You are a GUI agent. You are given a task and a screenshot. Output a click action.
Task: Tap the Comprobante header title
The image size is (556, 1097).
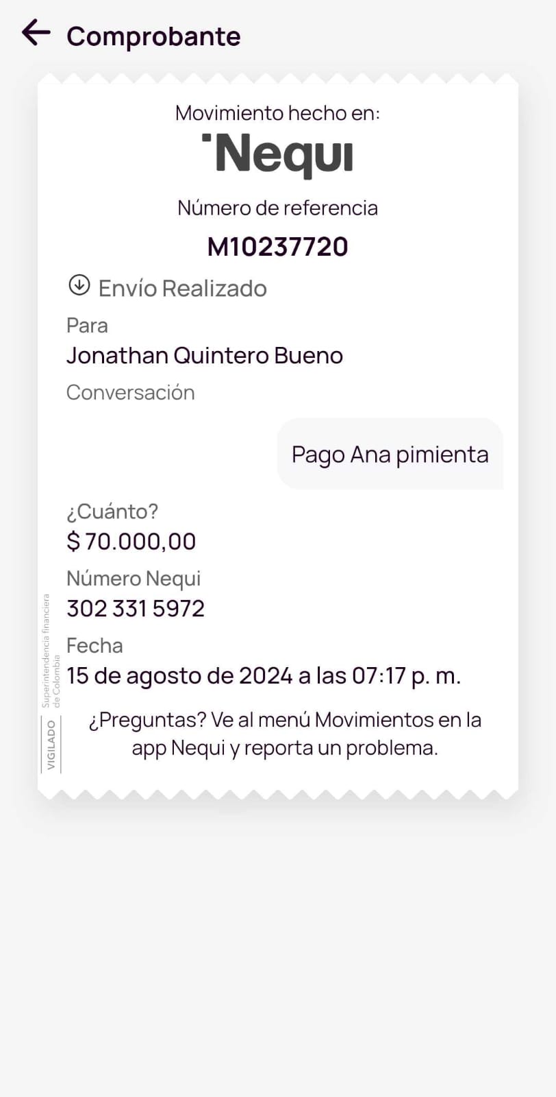[153, 36]
